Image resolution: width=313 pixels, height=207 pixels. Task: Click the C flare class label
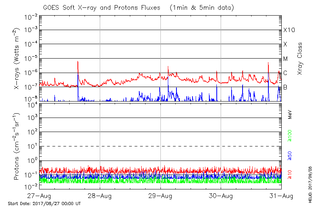coord(285,73)
